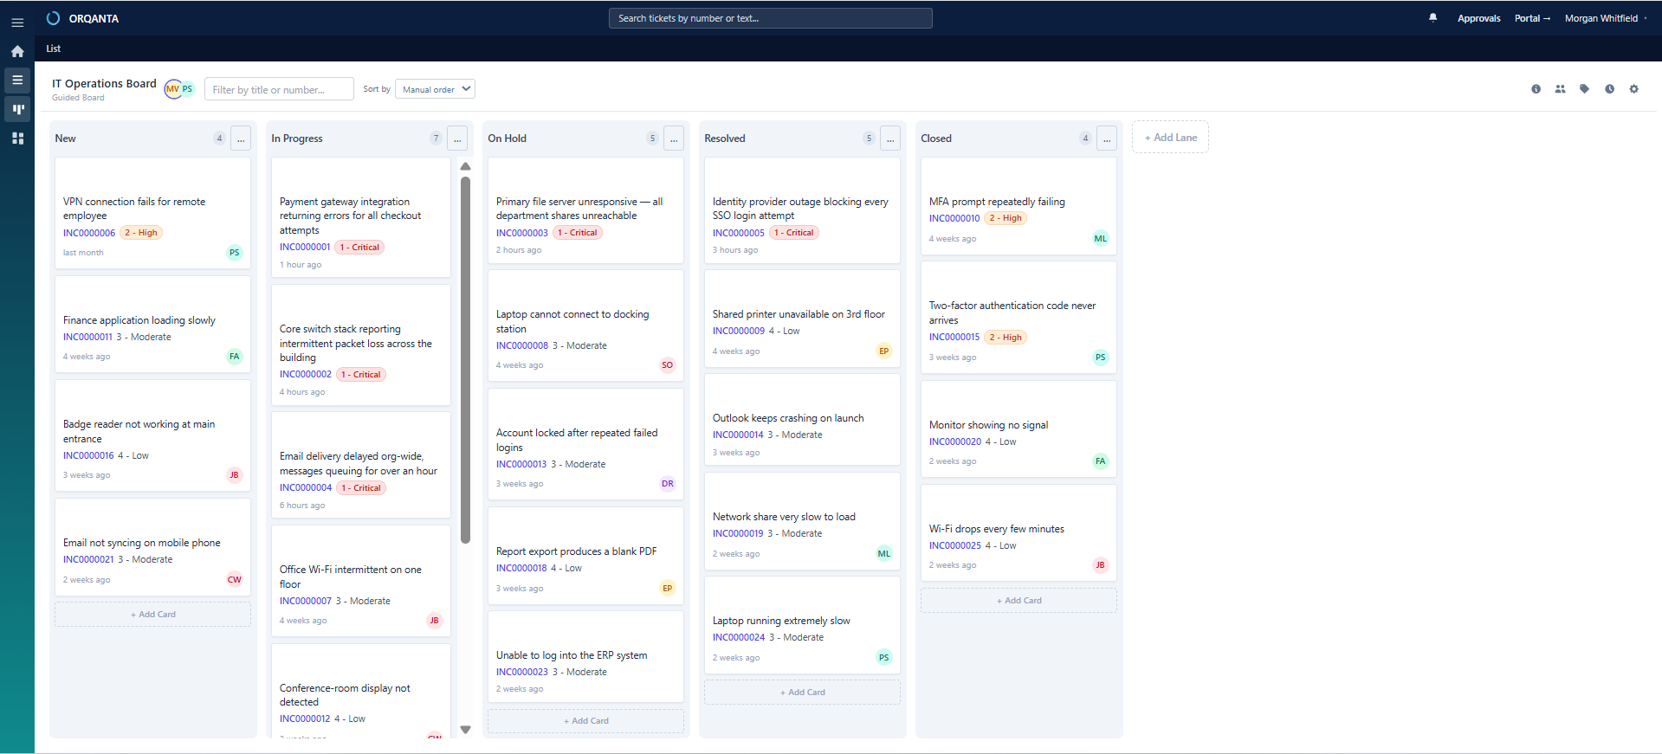1662x754 pixels.
Task: Click the Add Lane button
Action: pyautogui.click(x=1170, y=138)
